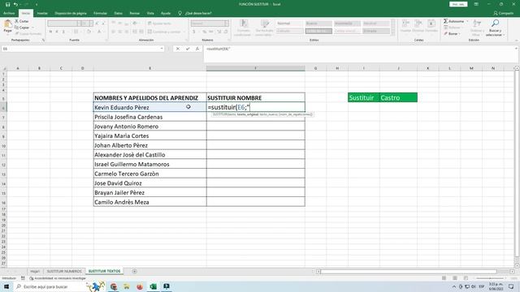Expand the formula bar chevron
The image size is (520, 292).
coord(516,49)
